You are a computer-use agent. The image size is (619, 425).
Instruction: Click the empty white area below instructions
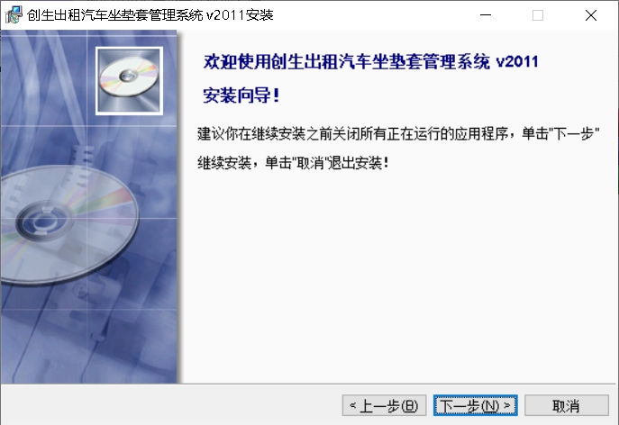tap(399, 276)
